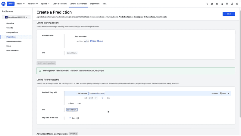Click the calendar icon beside Last 30 days
Image resolution: width=241 pixels, height=136 pixels.
click(x=91, y=41)
